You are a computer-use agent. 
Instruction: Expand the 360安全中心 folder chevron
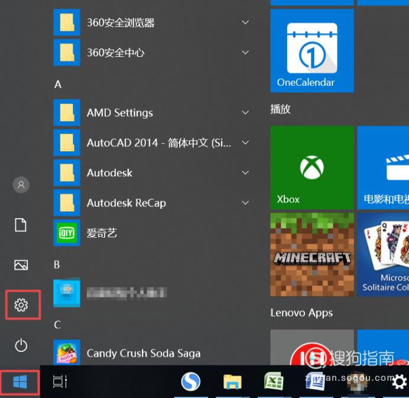[245, 53]
